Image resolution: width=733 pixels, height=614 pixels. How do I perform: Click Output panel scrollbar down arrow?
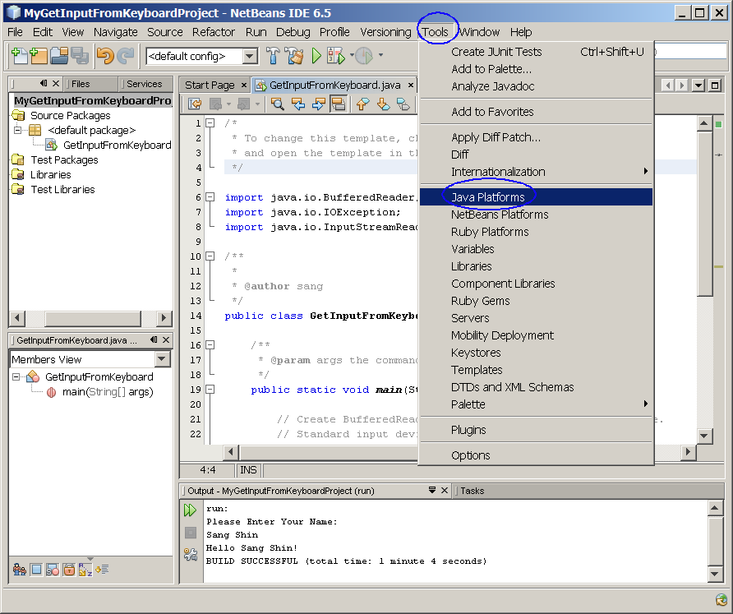click(x=715, y=574)
